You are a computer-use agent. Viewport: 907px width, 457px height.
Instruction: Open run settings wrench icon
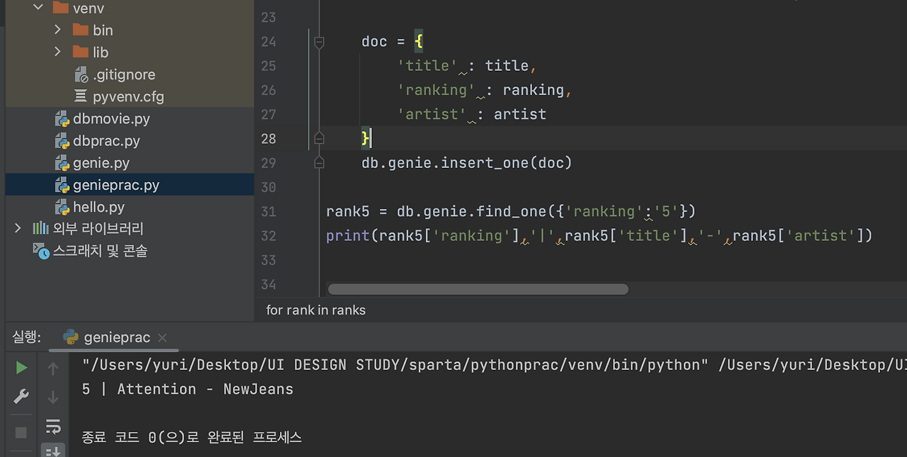(21, 397)
